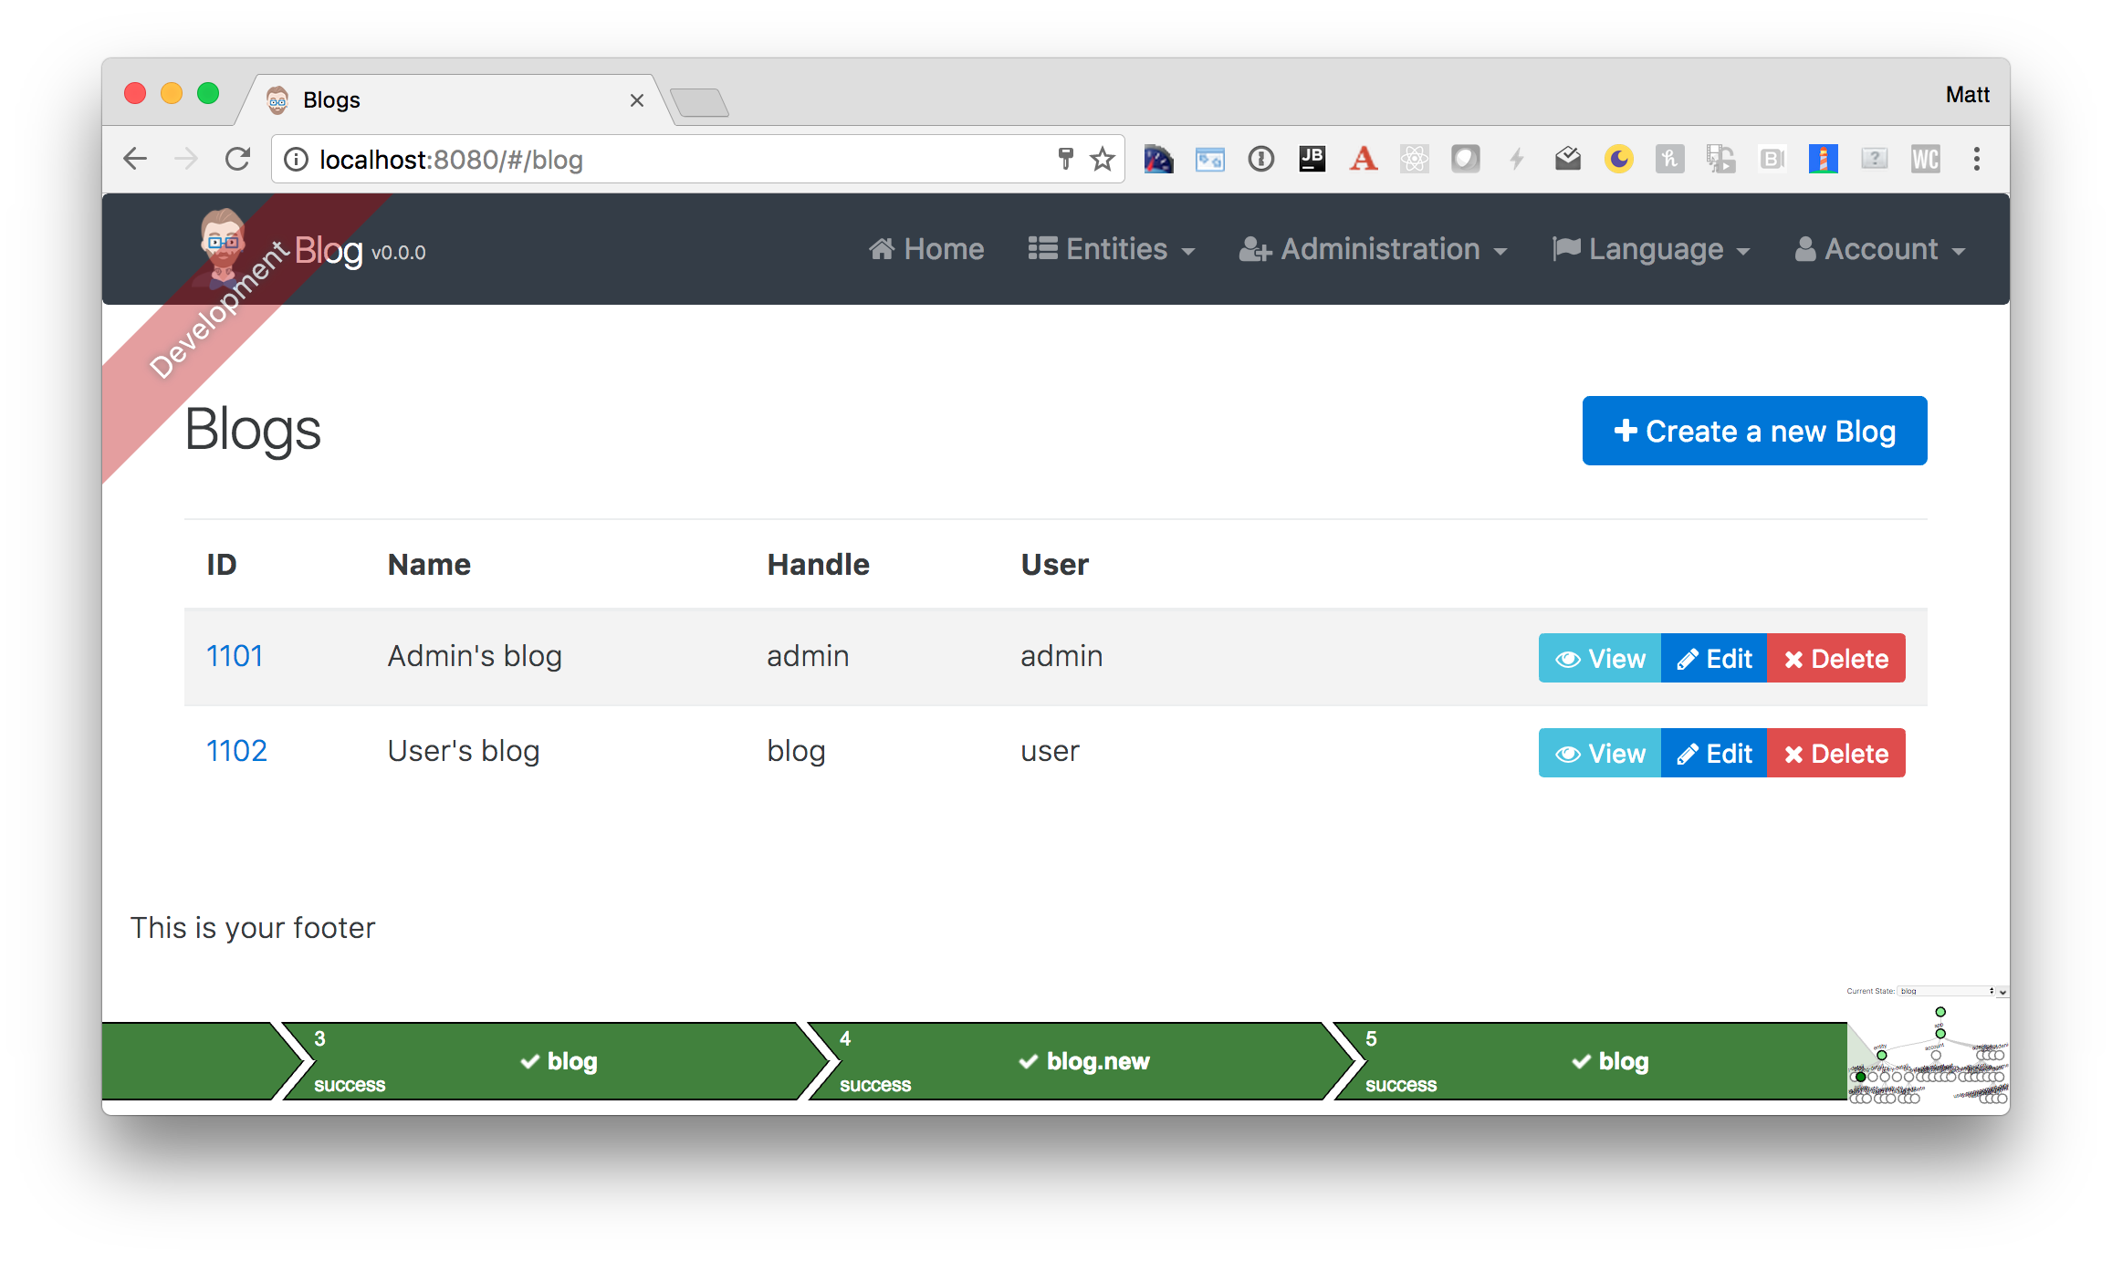Expand the Administration dropdown
The image size is (2112, 1261).
(x=1373, y=249)
